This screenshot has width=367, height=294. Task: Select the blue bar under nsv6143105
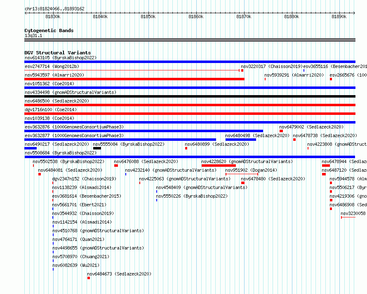click(190, 62)
